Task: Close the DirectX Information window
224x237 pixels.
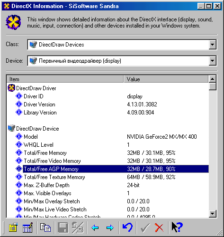Action: [217, 6]
